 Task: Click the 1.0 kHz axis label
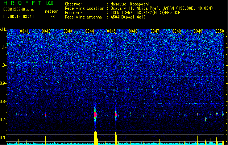pyautogui.click(x=3, y=65)
